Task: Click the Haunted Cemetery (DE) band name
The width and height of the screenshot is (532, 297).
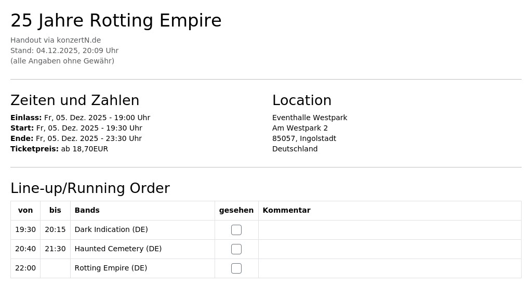Action: 118,249
